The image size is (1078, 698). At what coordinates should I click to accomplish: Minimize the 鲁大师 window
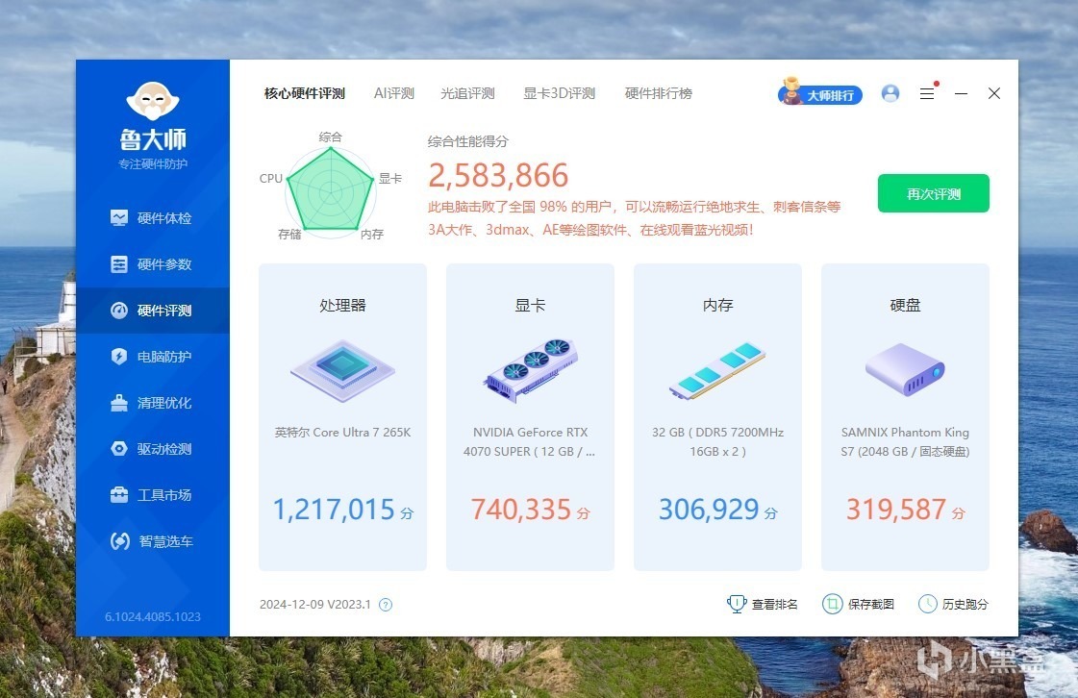coord(961,93)
